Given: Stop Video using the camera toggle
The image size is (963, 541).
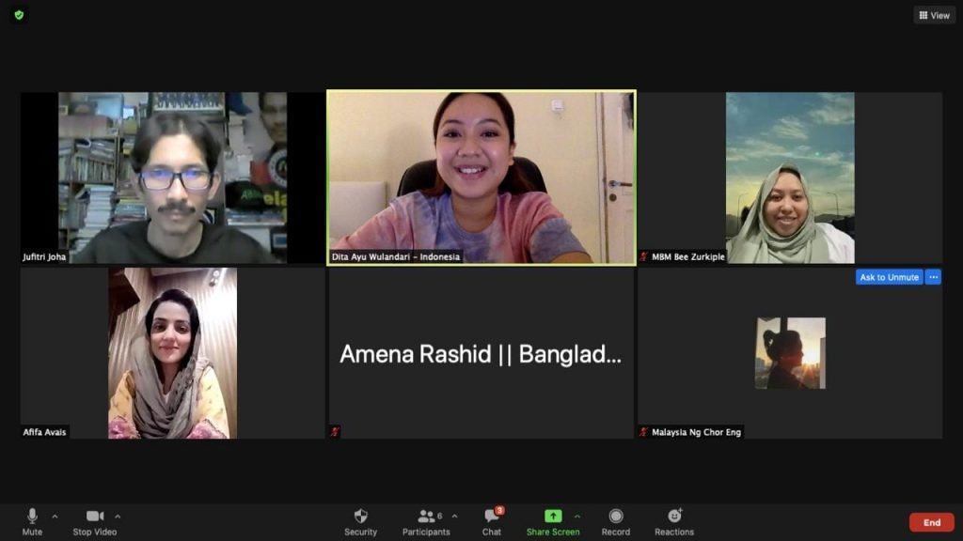Looking at the screenshot, I should (95, 517).
